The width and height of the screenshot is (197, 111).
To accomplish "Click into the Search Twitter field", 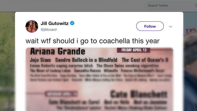I will click(x=165, y=6).
